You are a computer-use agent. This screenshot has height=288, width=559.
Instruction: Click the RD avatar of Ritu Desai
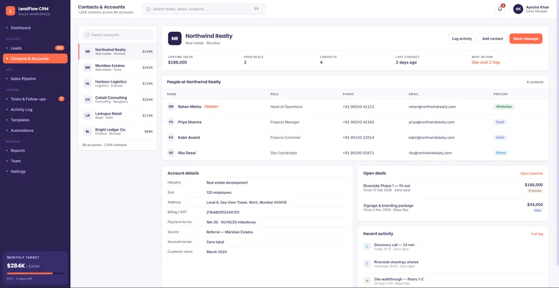171,153
